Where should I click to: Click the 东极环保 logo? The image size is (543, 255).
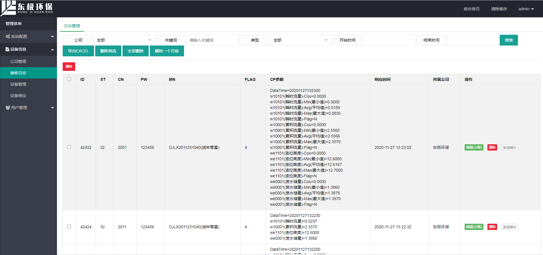(x=27, y=8)
